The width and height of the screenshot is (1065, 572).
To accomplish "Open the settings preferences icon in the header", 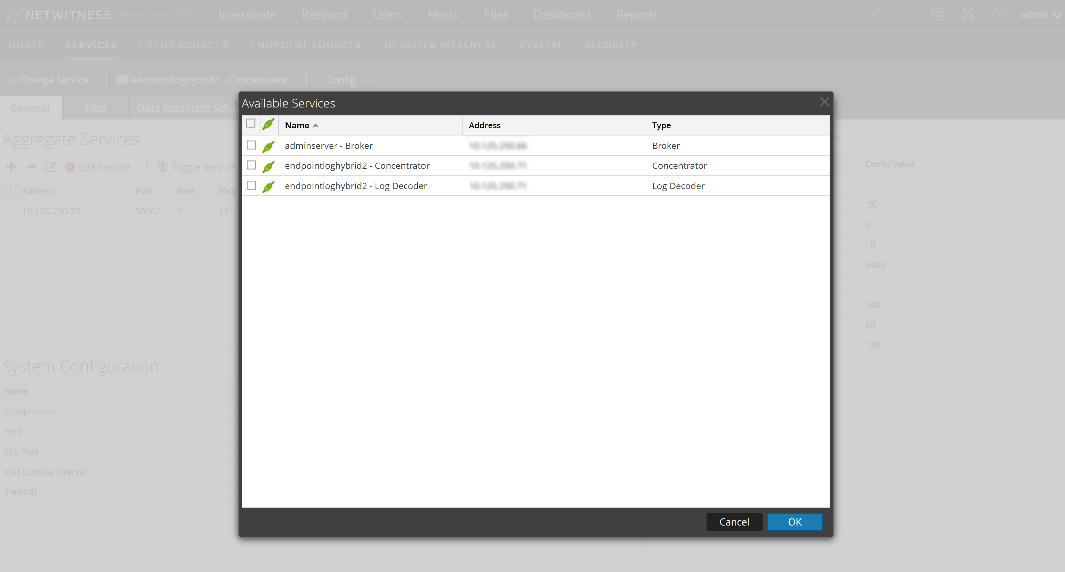I will click(938, 15).
